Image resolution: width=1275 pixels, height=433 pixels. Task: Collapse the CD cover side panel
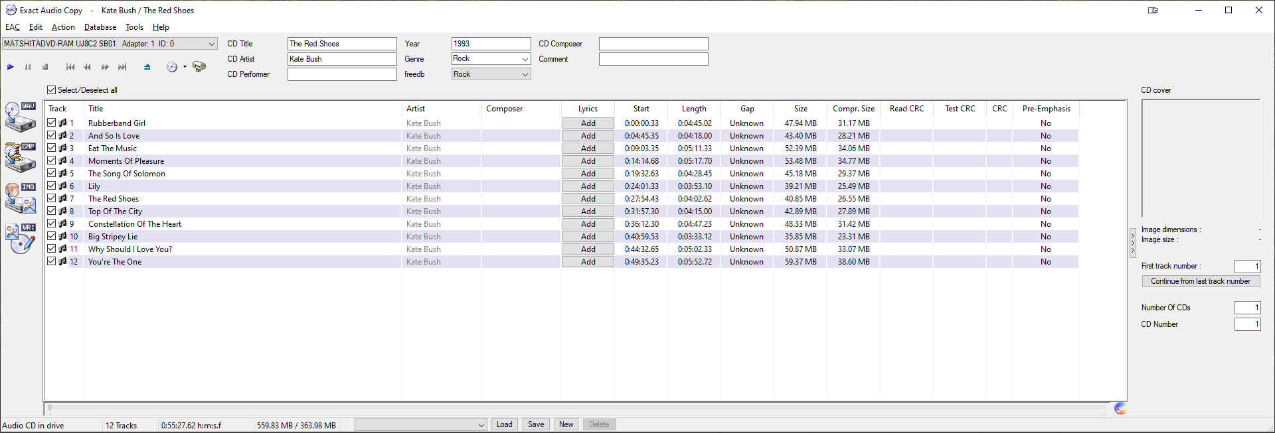coord(1133,243)
